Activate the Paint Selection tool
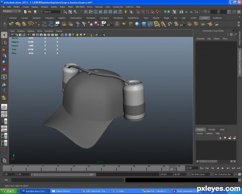This screenshot has width=242, height=194. coord(4,49)
